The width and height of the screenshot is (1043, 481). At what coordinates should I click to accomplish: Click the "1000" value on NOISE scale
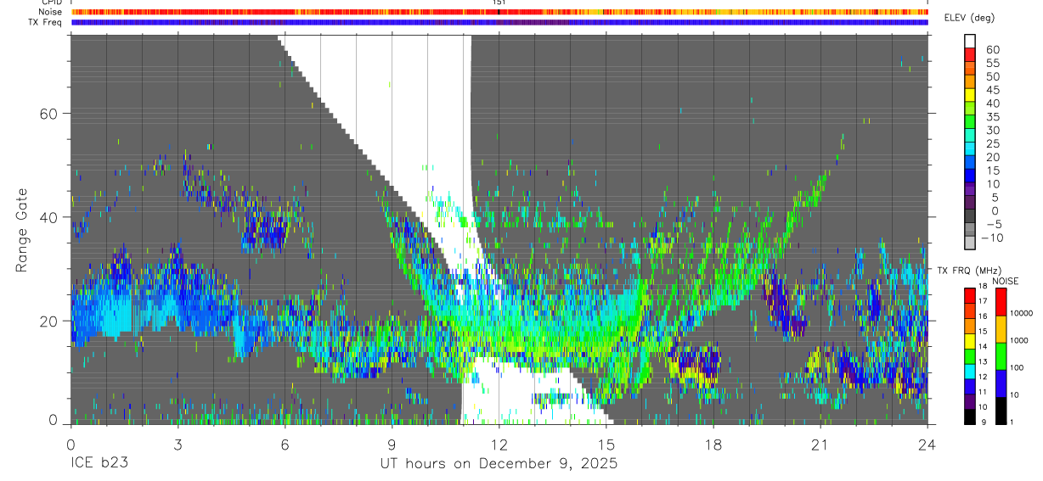[x=1018, y=340]
